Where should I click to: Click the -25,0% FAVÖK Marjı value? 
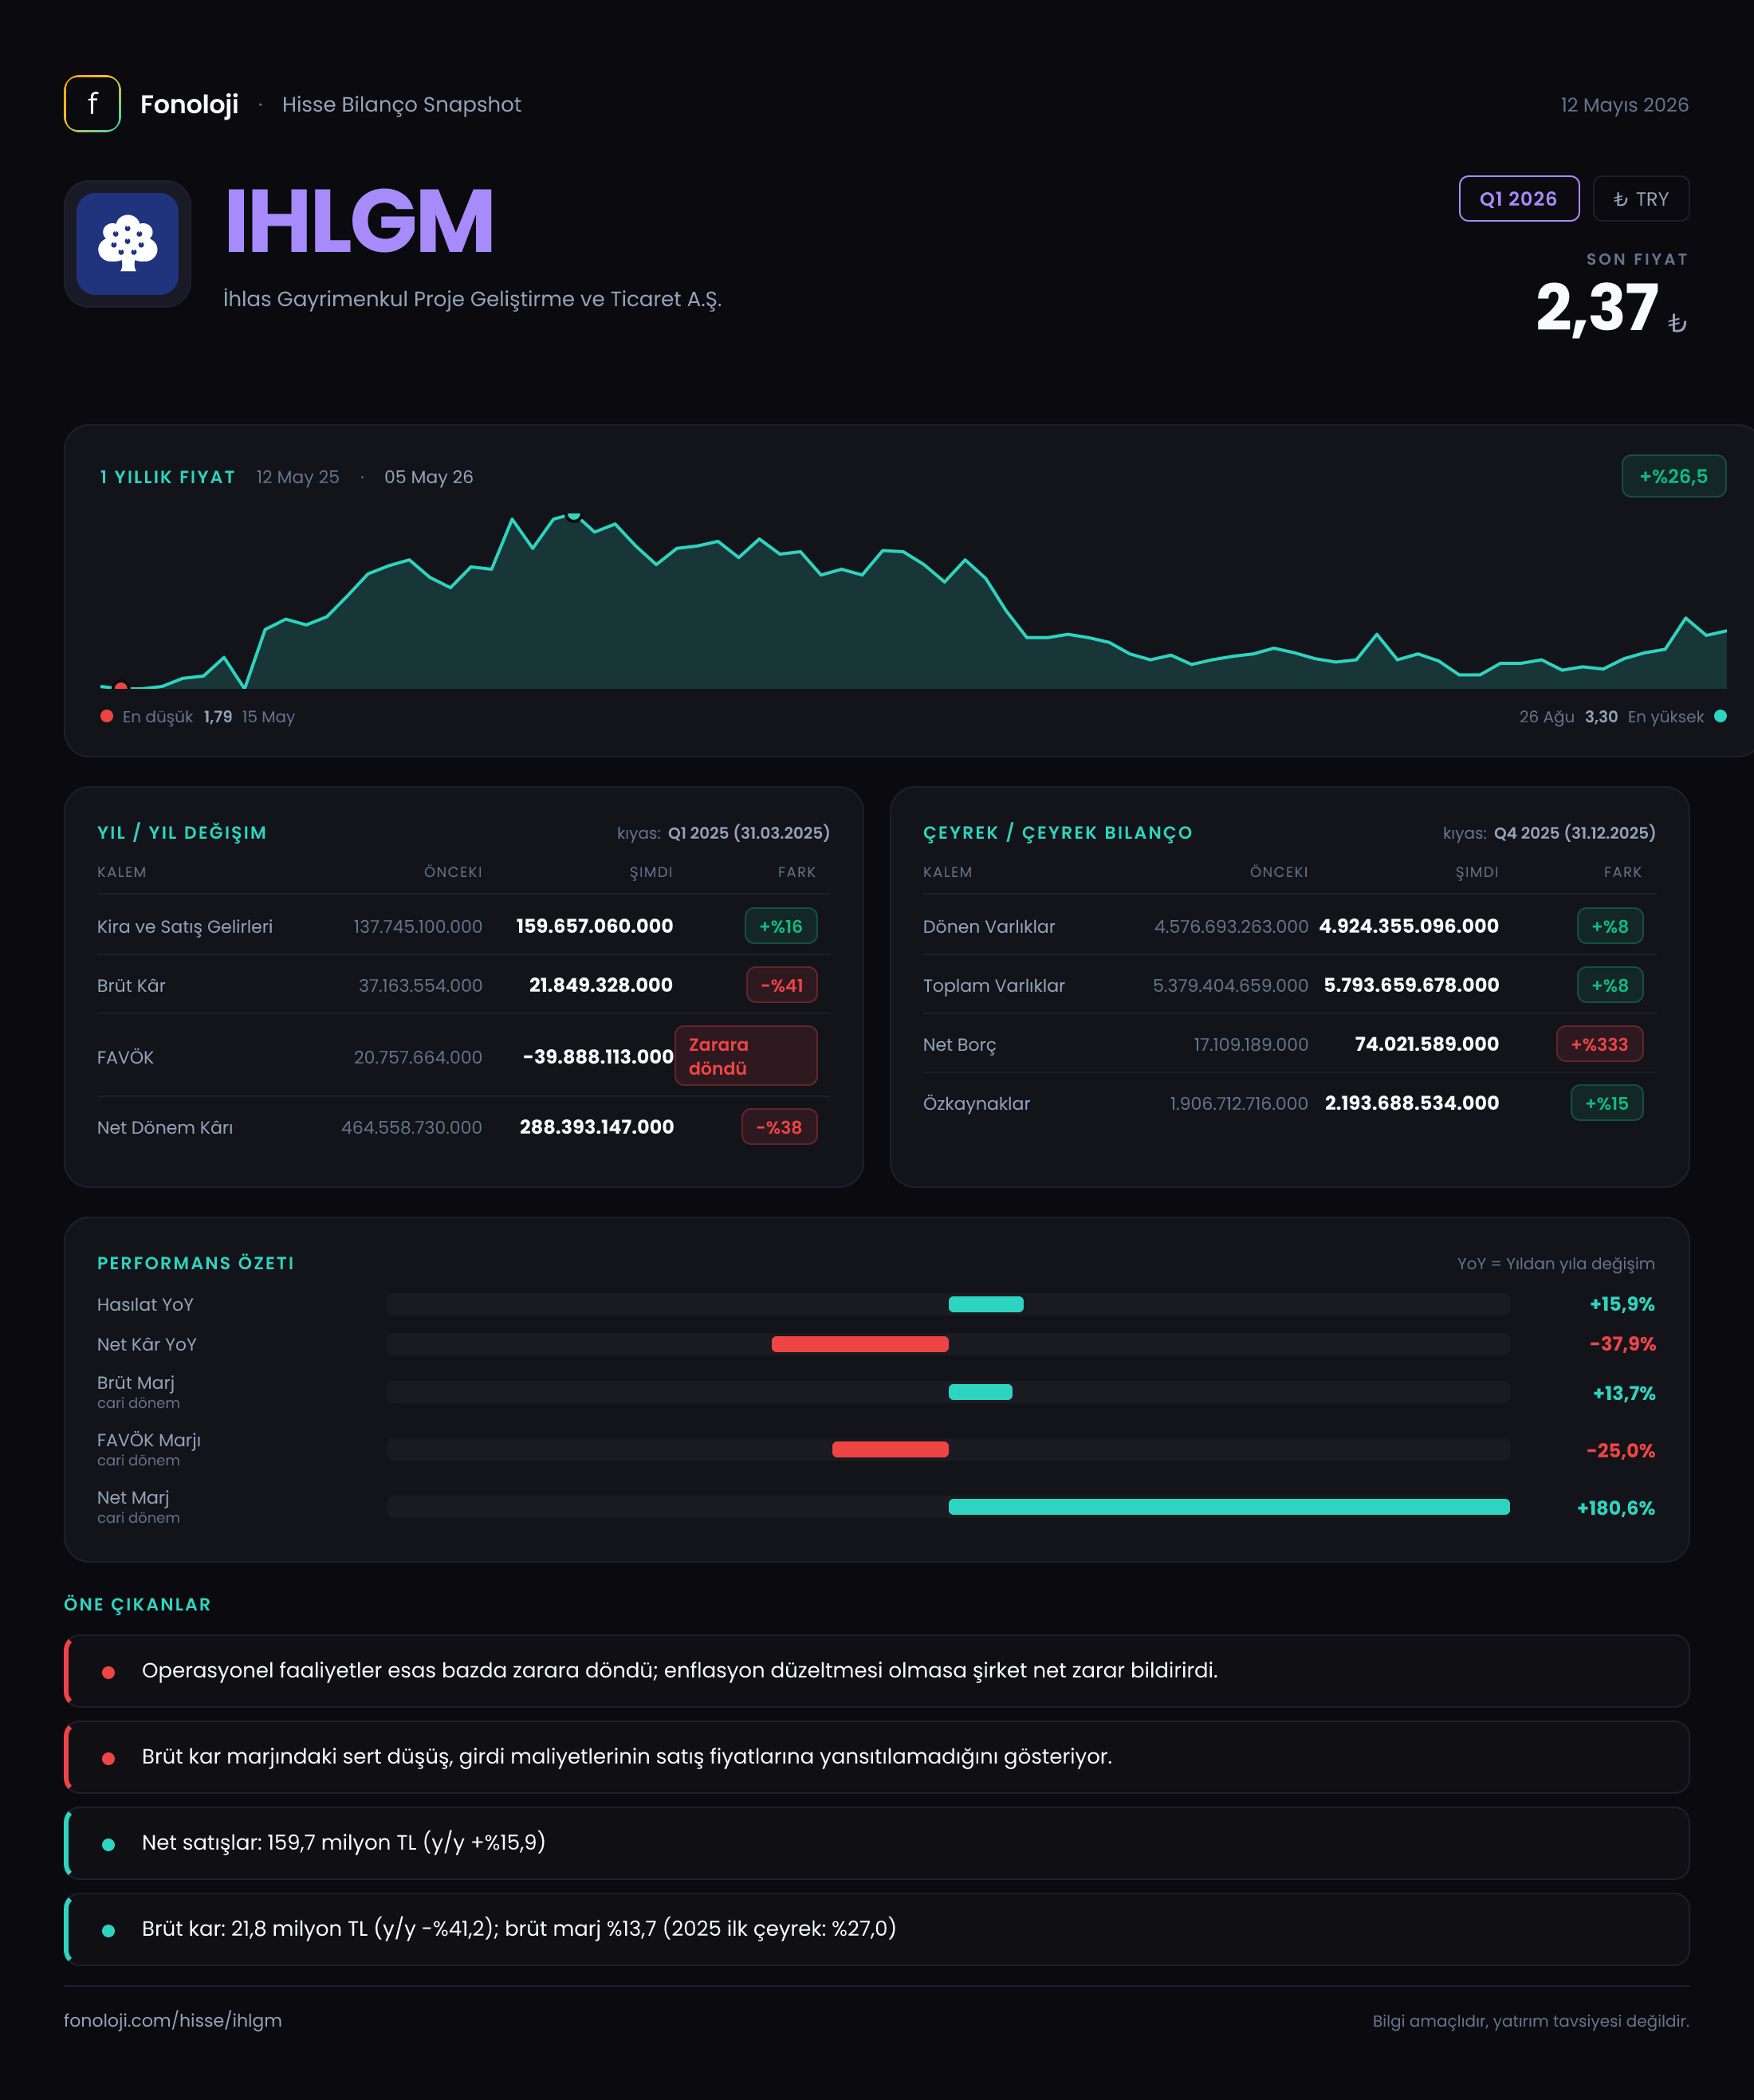[1620, 1450]
